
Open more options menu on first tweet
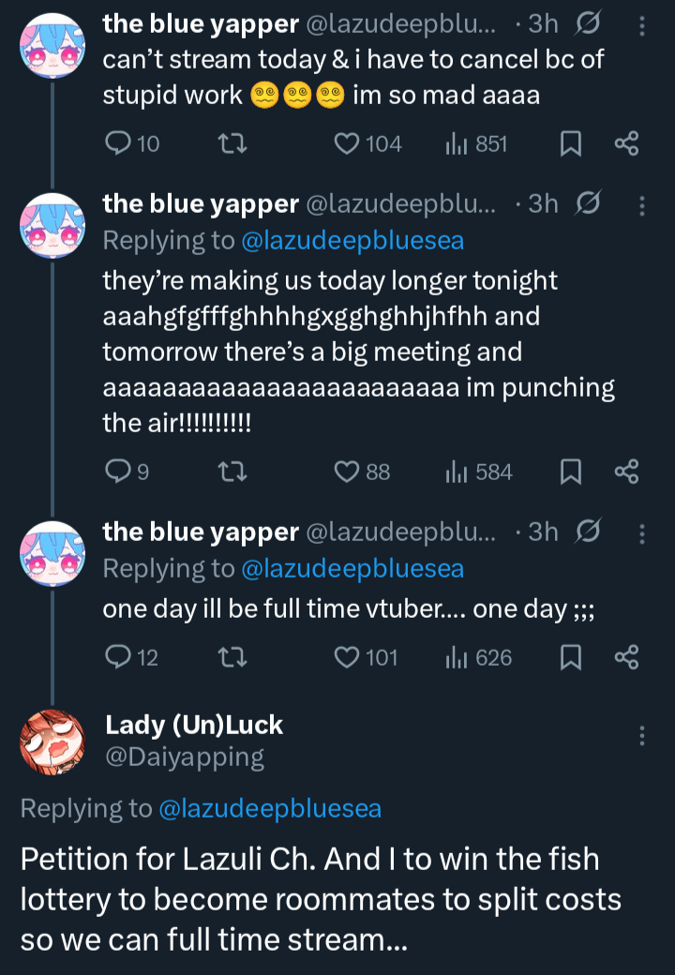[642, 26]
